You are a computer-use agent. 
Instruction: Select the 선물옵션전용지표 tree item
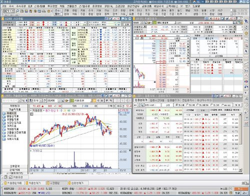[x=16, y=133]
